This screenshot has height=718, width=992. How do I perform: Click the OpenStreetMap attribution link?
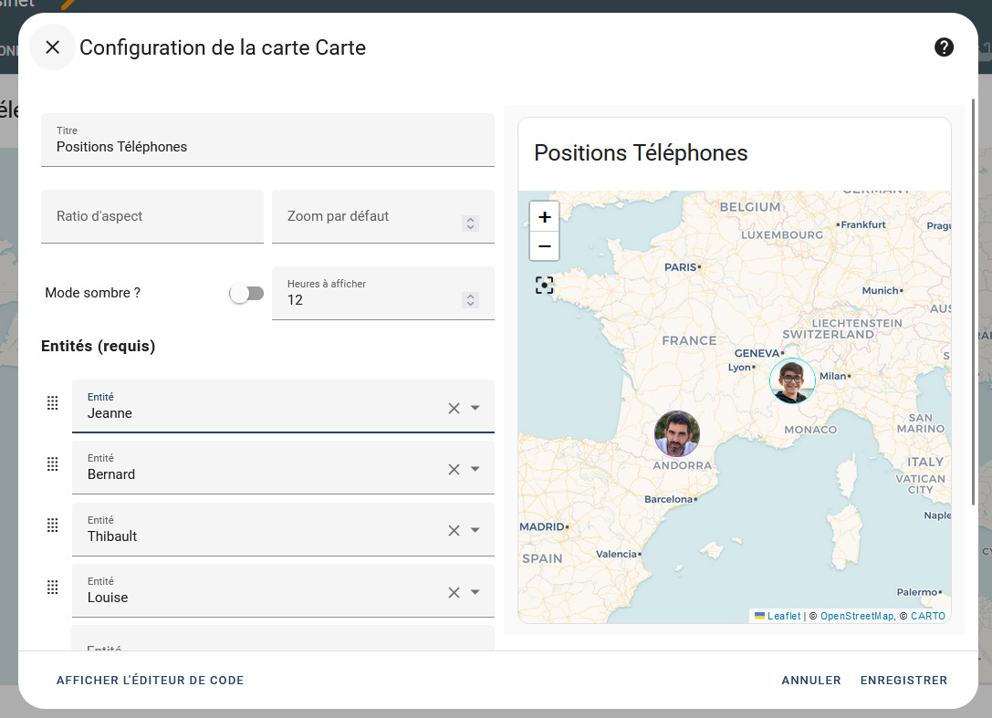click(857, 616)
